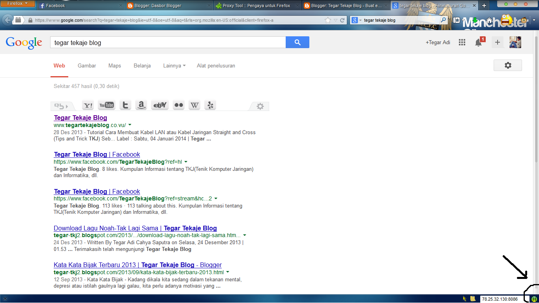Click the +Tegar Adi profile link
The image size is (539, 303).
click(438, 42)
